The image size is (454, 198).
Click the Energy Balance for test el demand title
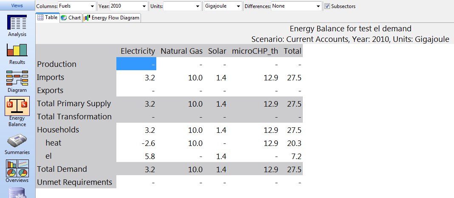coord(350,29)
